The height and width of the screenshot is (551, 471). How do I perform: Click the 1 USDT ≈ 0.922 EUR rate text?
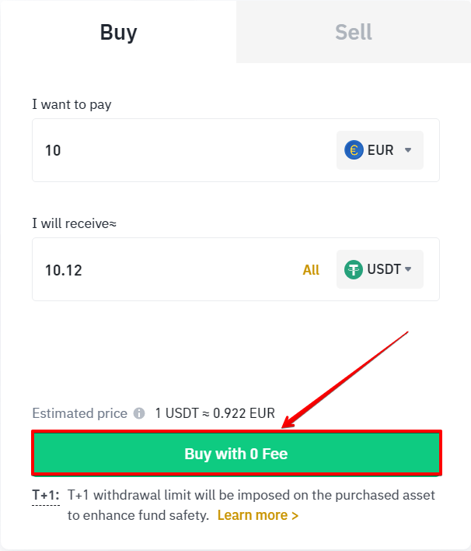[x=215, y=413]
